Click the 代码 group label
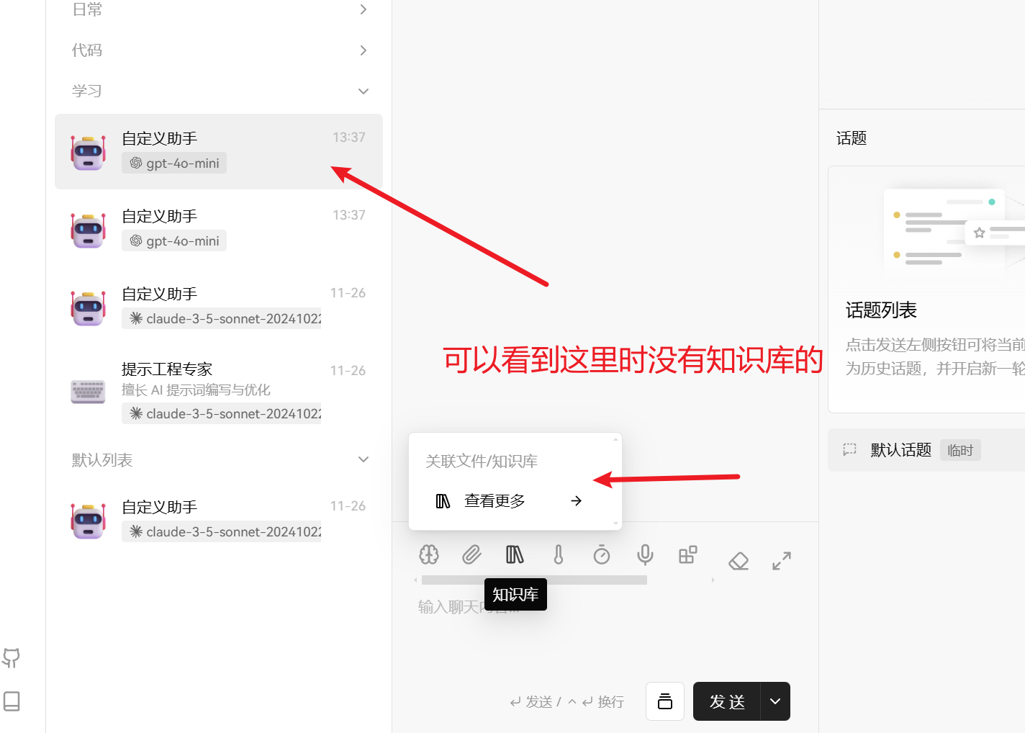The width and height of the screenshot is (1025, 733). (x=87, y=50)
